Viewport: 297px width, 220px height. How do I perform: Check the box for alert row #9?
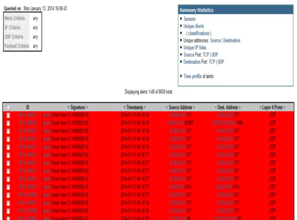(8, 187)
